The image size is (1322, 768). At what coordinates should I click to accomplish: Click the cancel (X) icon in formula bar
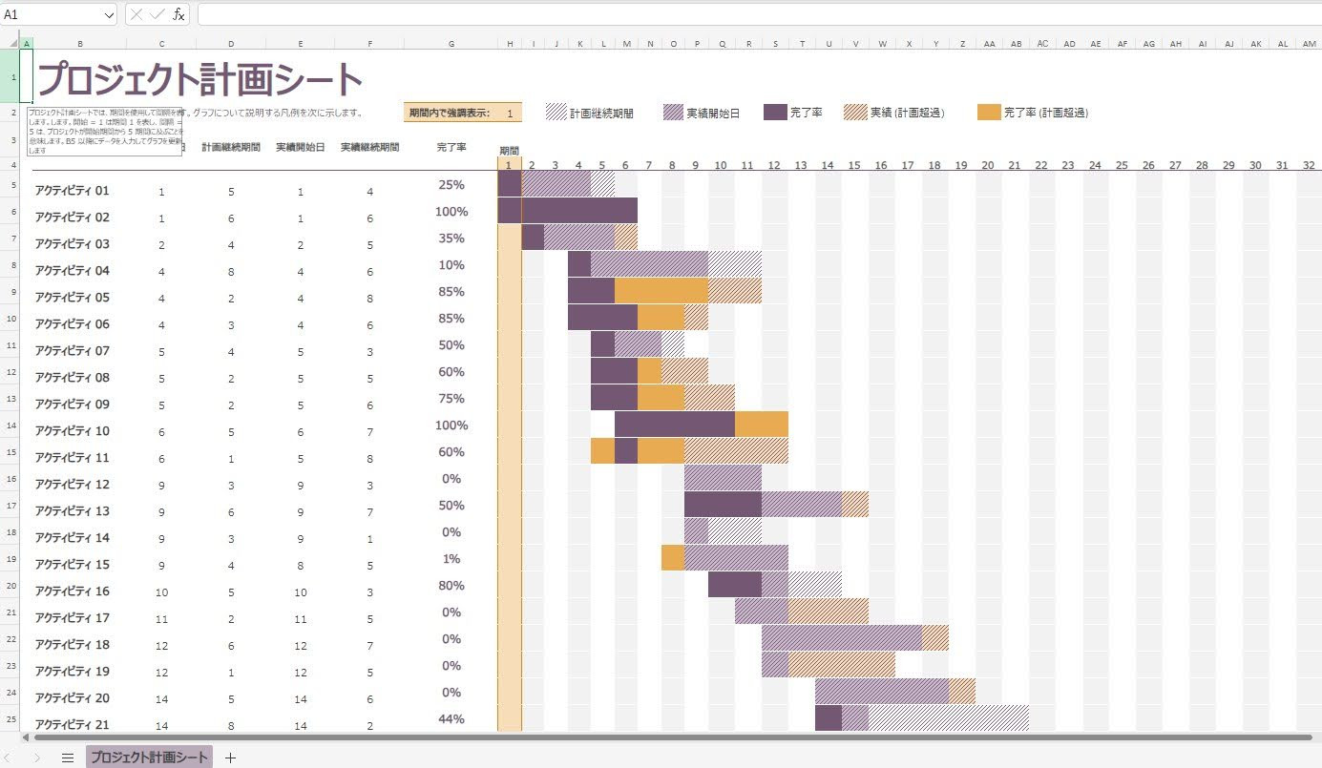click(x=137, y=14)
